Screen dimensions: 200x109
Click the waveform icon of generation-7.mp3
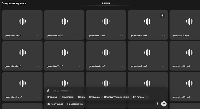(64, 52)
